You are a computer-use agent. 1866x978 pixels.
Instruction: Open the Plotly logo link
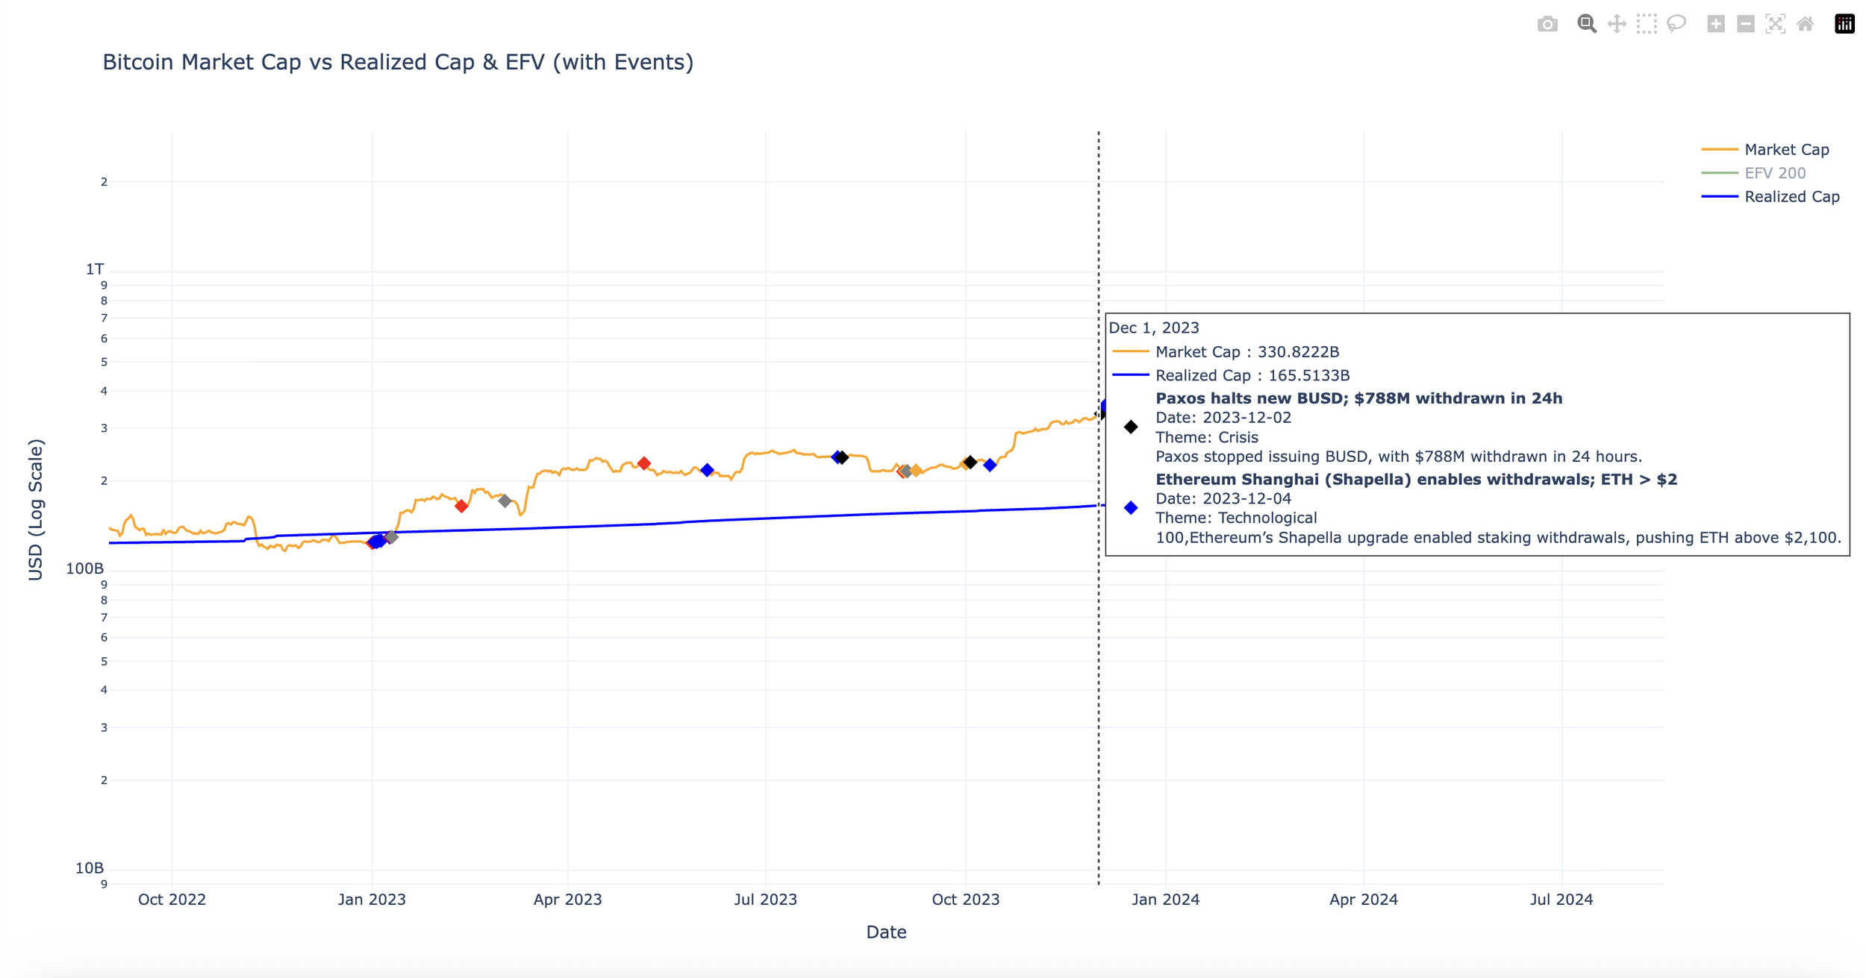[1844, 24]
